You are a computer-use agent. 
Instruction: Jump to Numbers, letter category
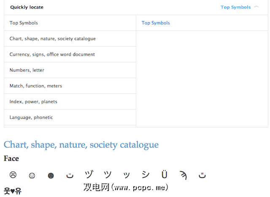tap(27, 70)
